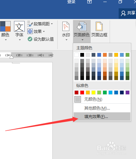Pick the light gray theme color swatch
The width and height of the screenshot is (136, 159).
pyautogui.click(x=88, y=55)
